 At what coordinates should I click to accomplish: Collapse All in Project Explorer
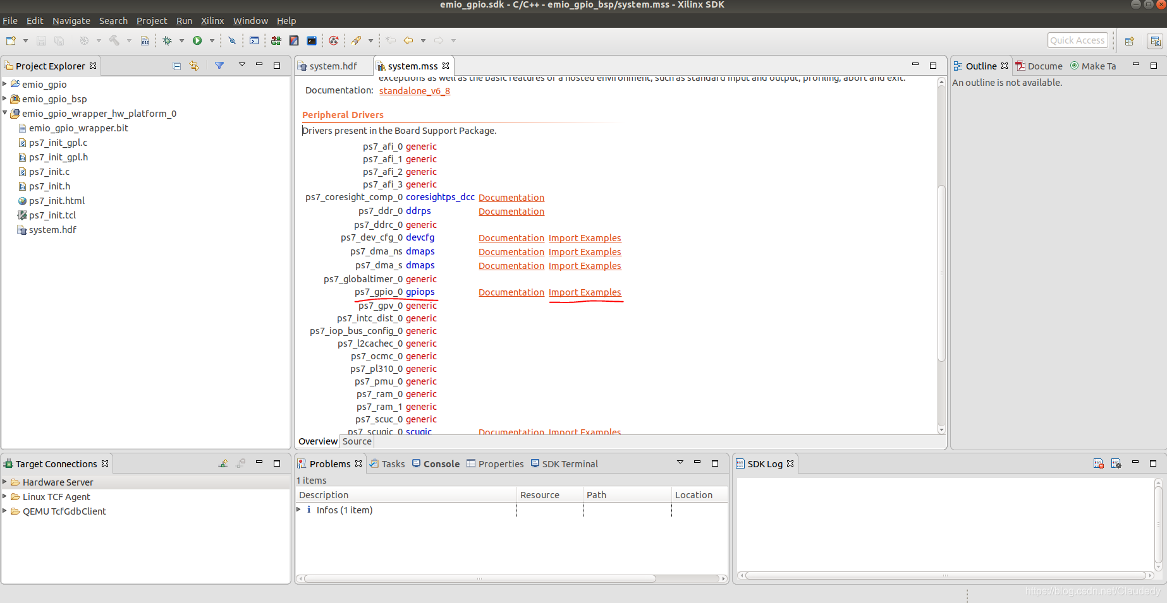pyautogui.click(x=177, y=66)
